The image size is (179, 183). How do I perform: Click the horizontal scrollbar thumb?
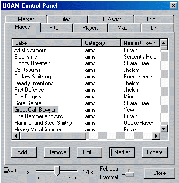pos(53,136)
